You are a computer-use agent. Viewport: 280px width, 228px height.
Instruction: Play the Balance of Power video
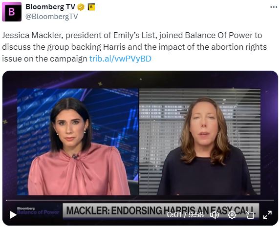click(x=13, y=215)
